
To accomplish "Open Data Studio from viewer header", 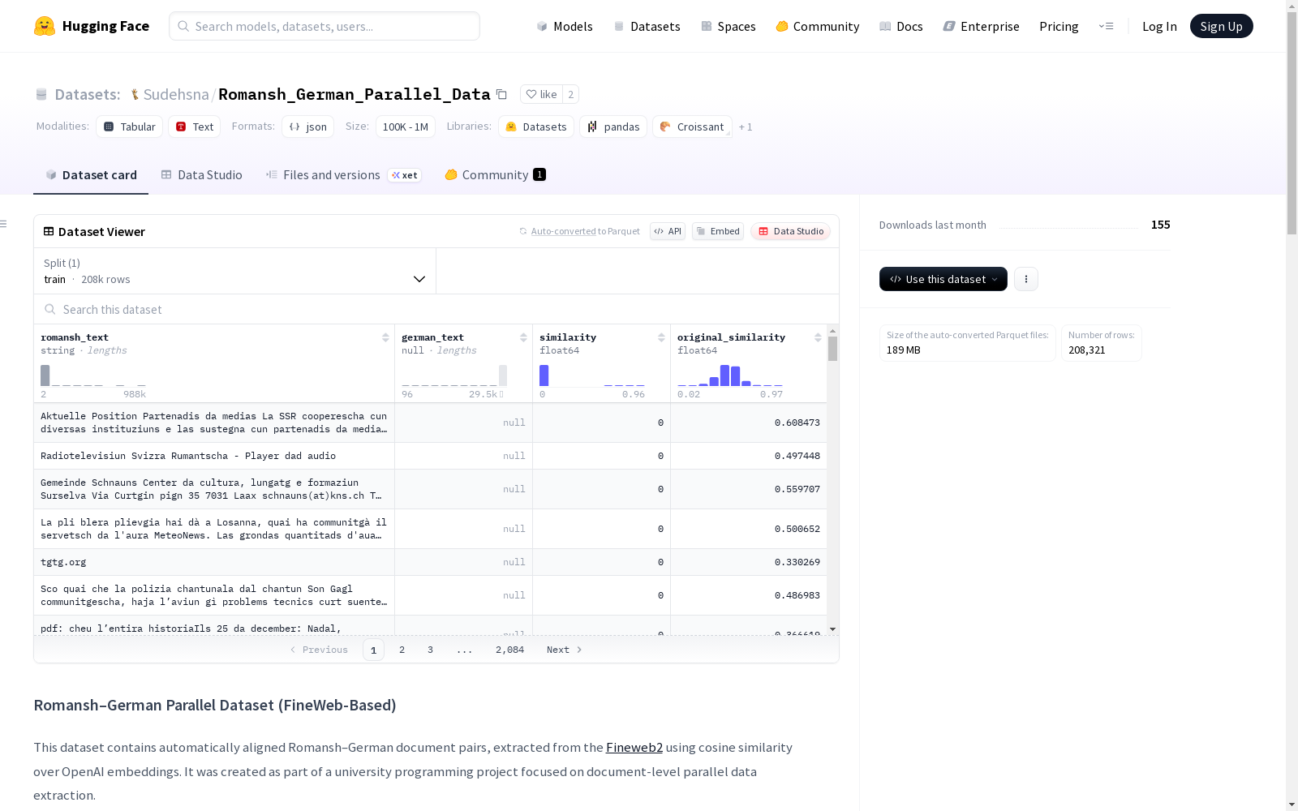I will point(791,231).
